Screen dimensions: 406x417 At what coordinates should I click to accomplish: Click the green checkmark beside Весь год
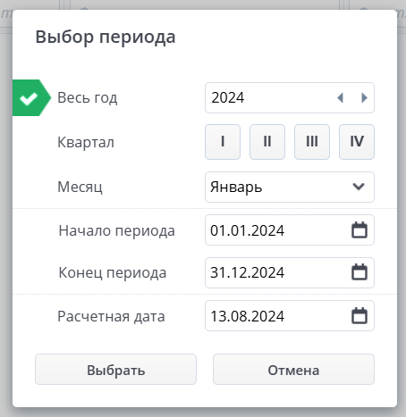point(29,97)
